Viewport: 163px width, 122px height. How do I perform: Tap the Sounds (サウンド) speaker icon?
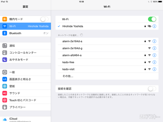[5, 93]
